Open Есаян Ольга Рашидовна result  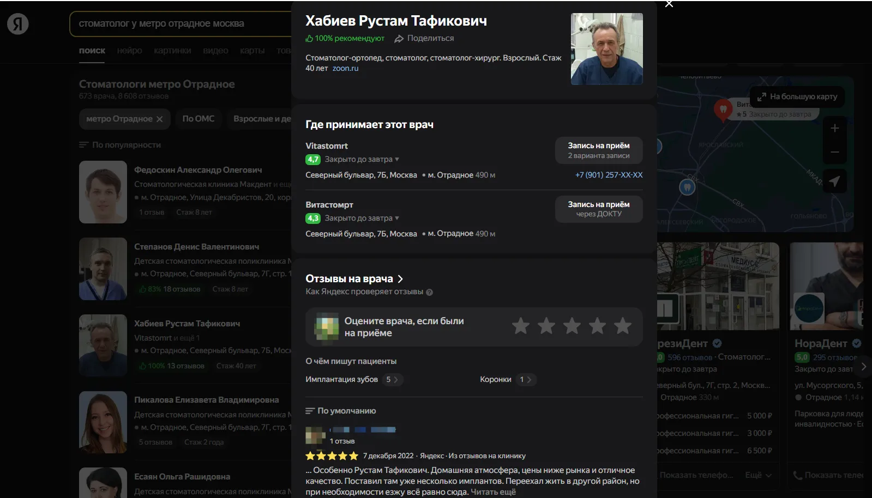tap(182, 477)
